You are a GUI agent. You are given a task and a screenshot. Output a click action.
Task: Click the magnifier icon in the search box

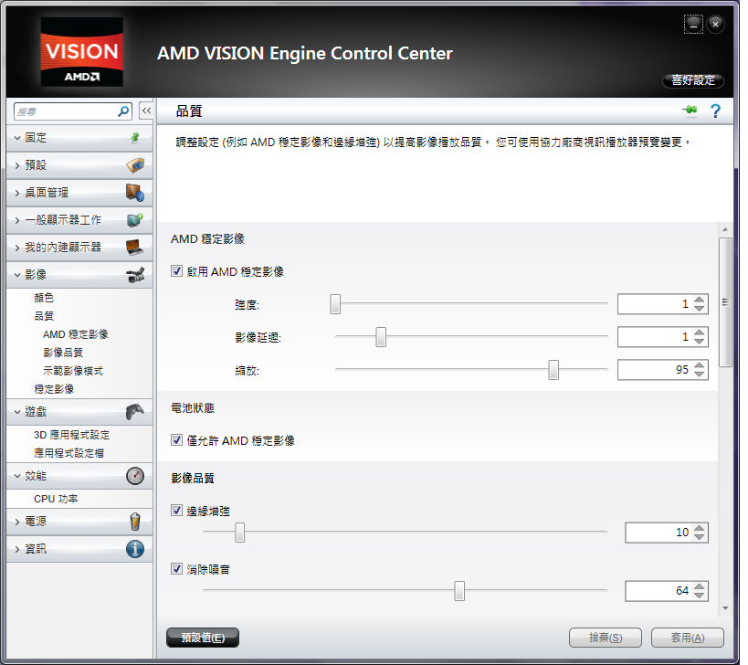(x=121, y=110)
